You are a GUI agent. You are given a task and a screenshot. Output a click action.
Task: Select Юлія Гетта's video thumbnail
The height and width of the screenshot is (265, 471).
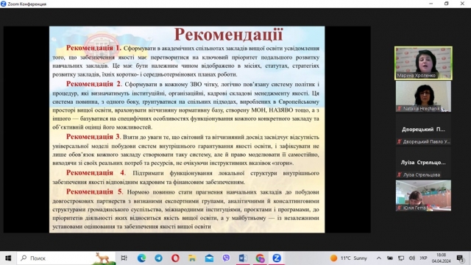click(423, 196)
